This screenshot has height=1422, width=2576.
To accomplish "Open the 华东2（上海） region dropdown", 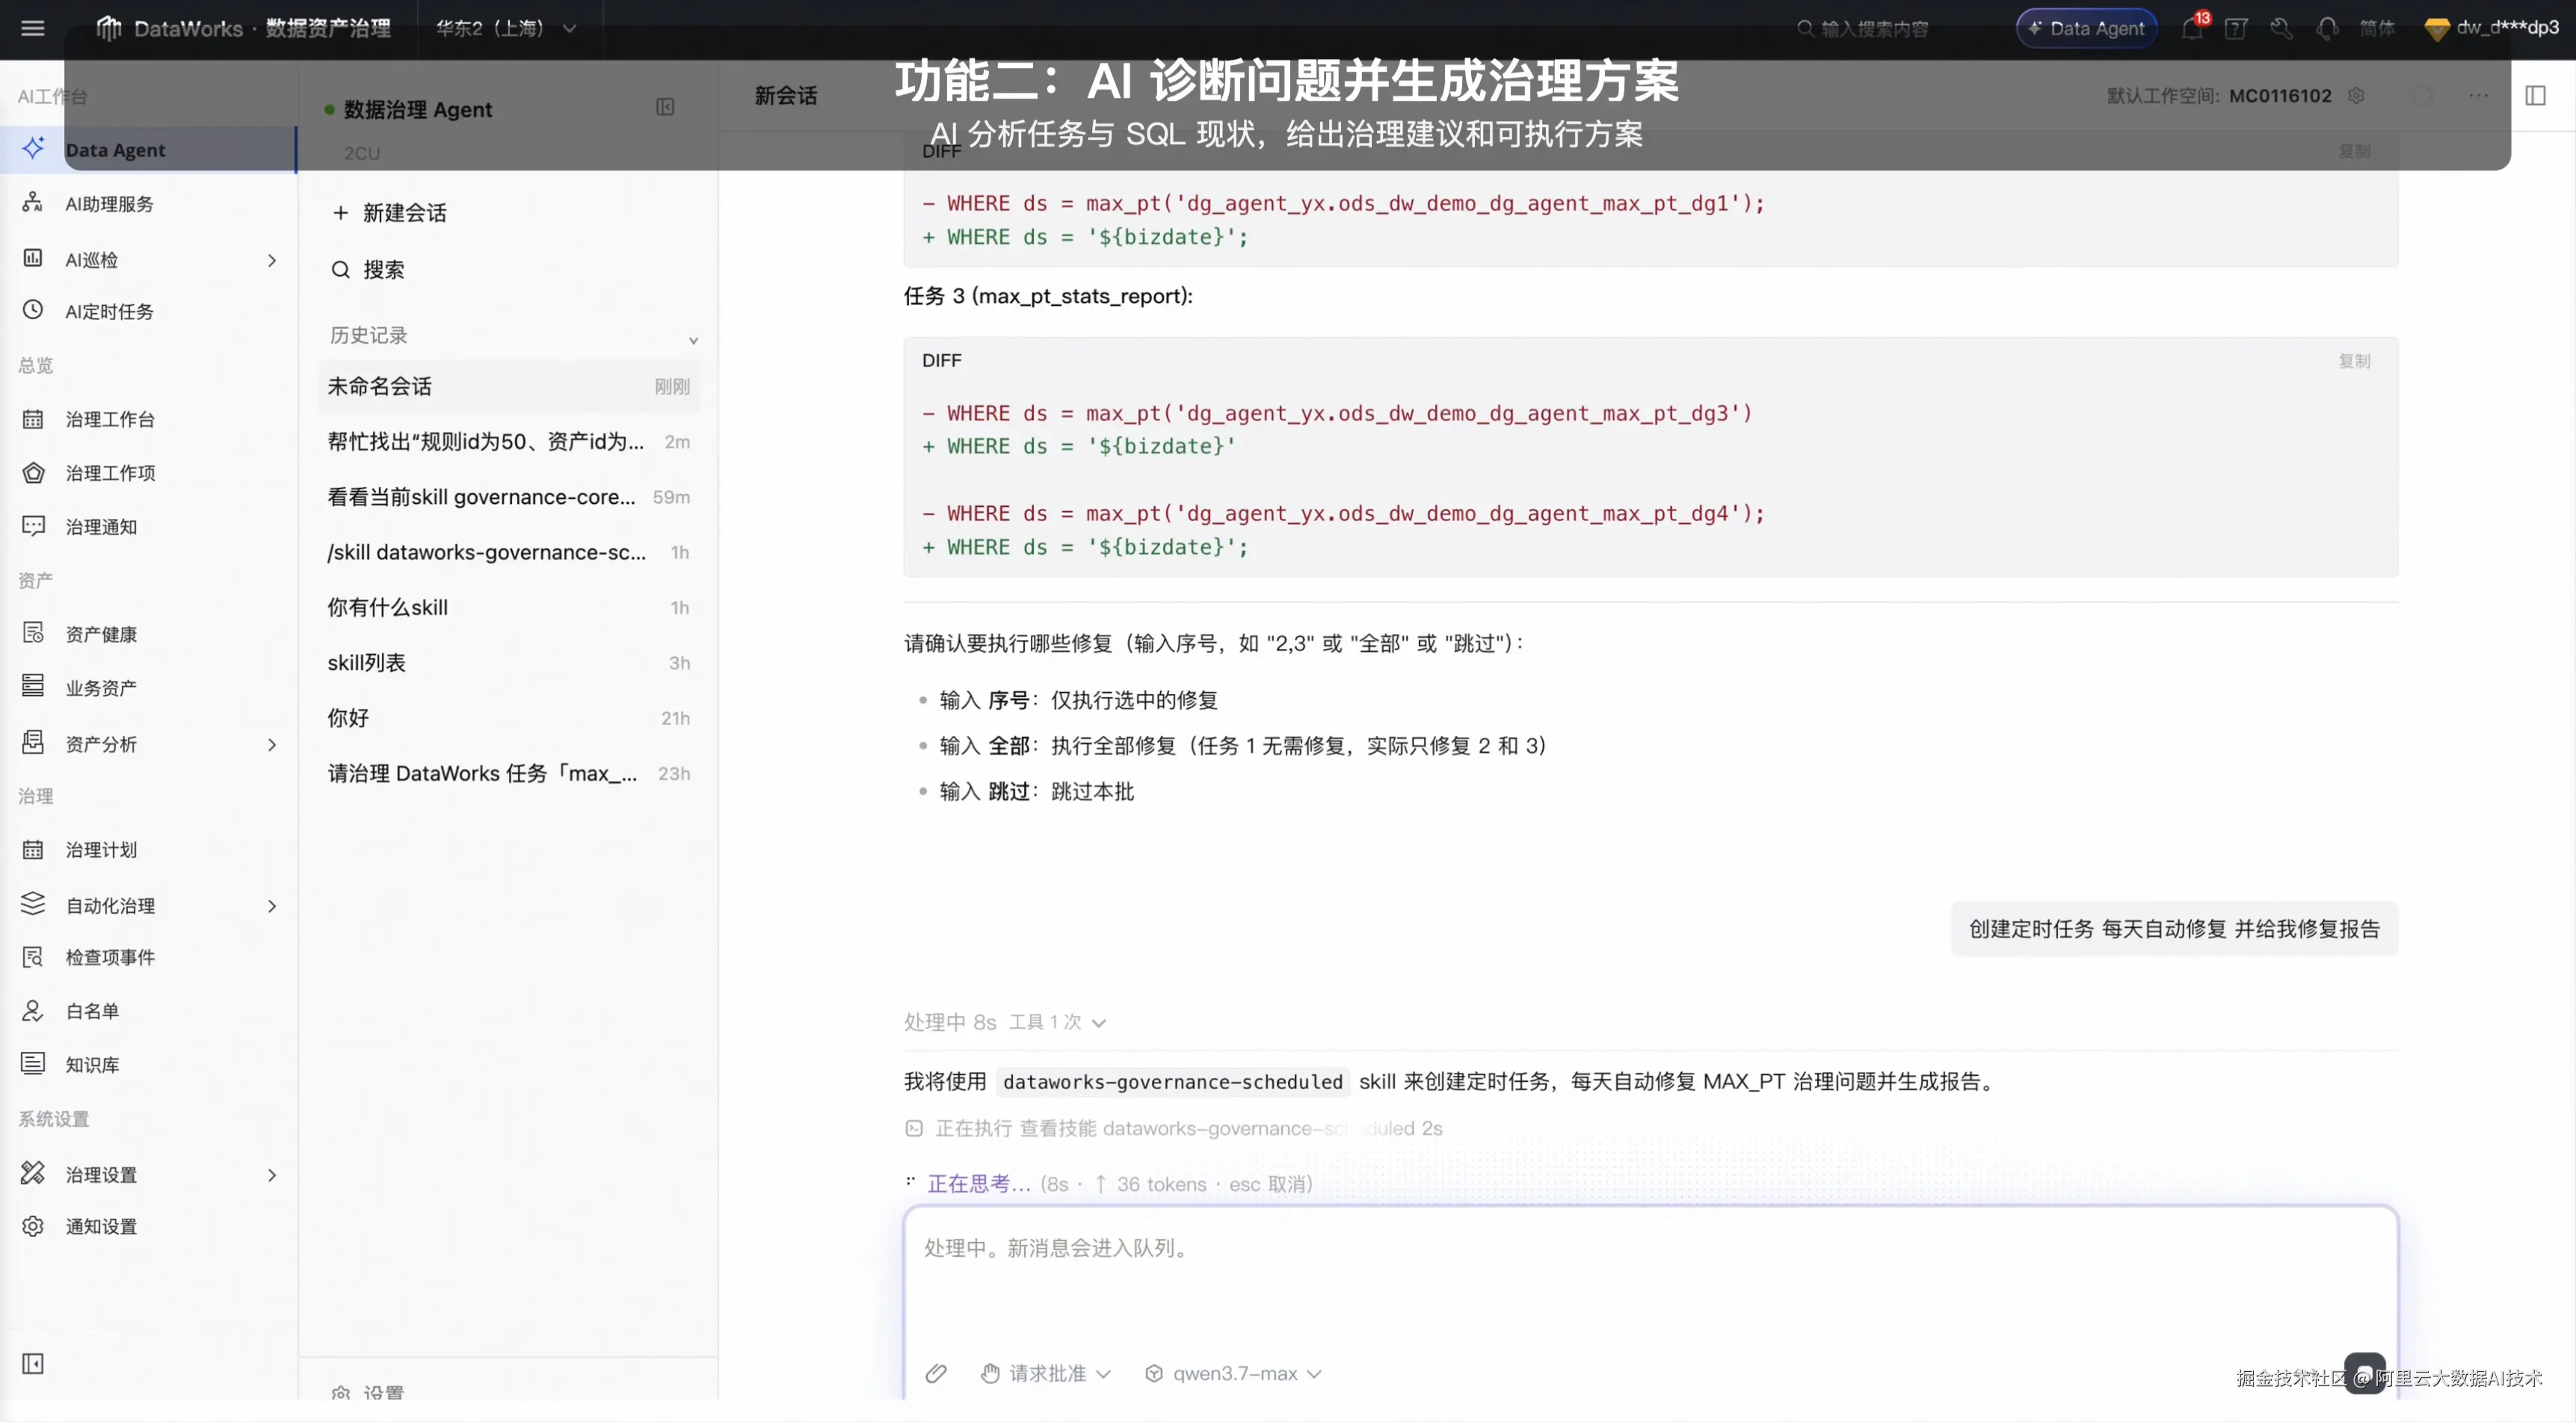I will pos(505,28).
